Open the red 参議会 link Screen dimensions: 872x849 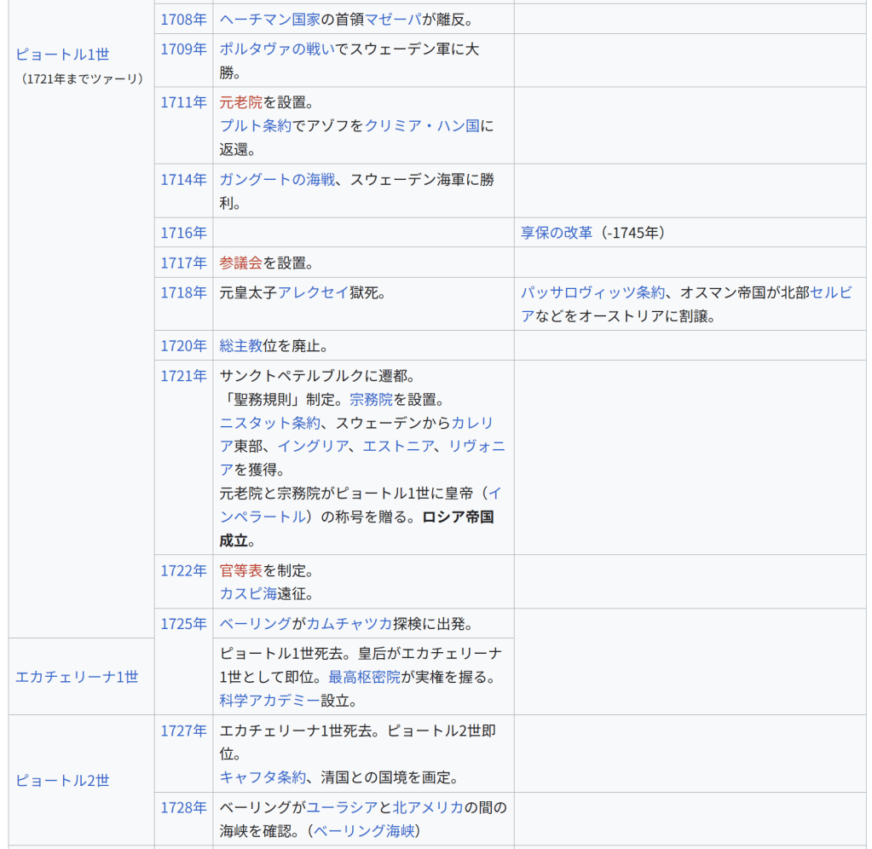240,263
